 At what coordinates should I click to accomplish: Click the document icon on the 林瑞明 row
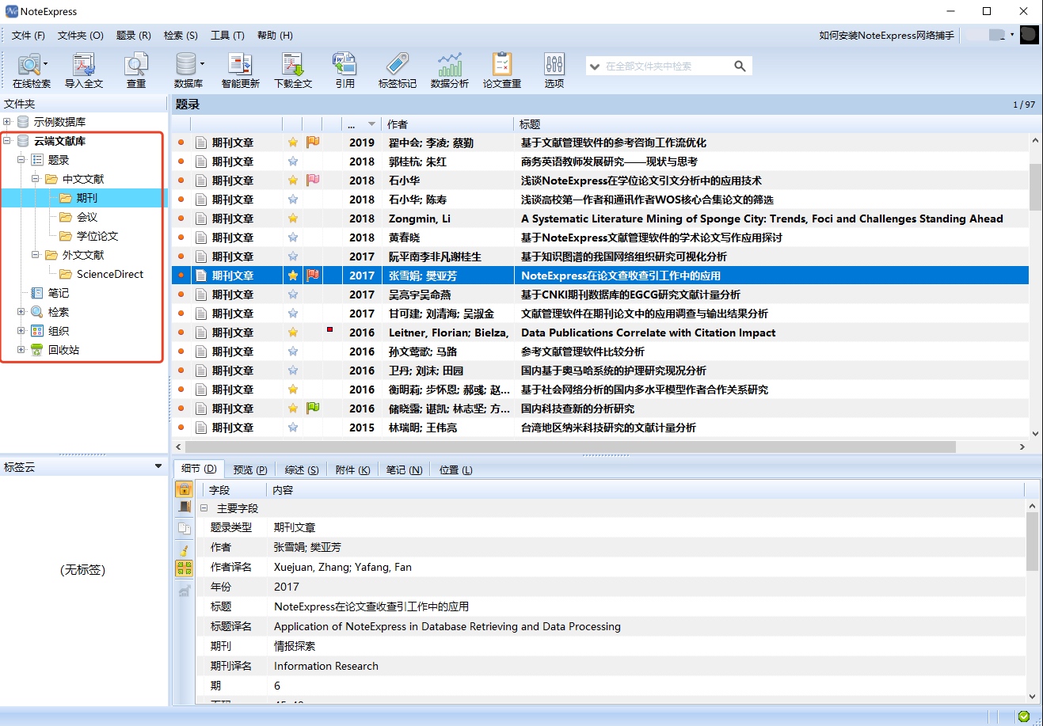pos(201,428)
